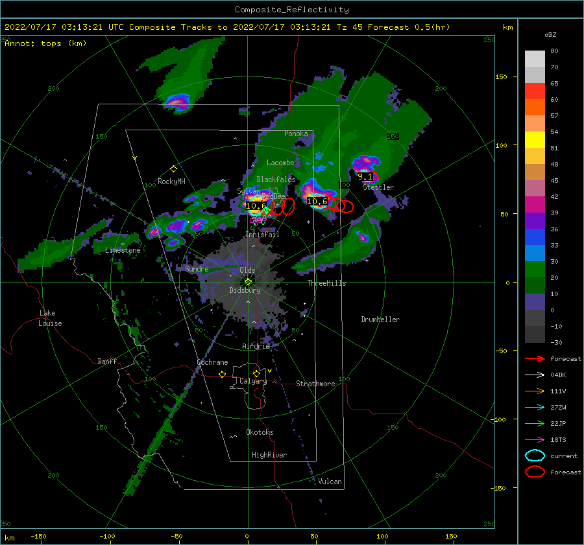Click the Composite_Reflectivity title

click(x=291, y=10)
